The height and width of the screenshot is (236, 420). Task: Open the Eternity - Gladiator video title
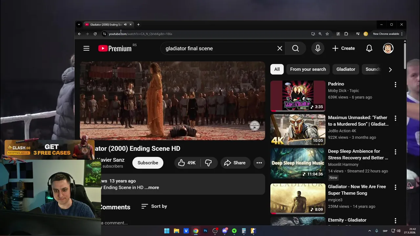click(347, 220)
